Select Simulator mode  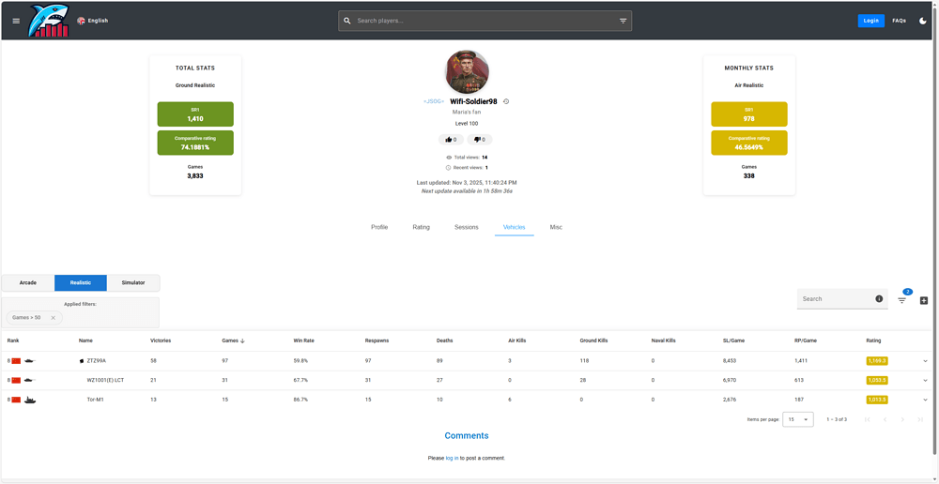pos(133,282)
